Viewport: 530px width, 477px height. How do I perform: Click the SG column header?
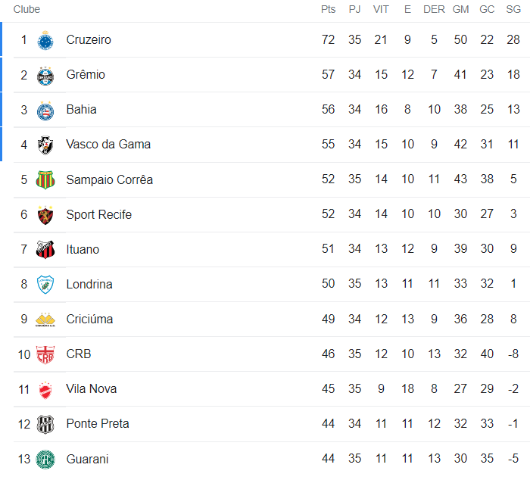point(513,10)
